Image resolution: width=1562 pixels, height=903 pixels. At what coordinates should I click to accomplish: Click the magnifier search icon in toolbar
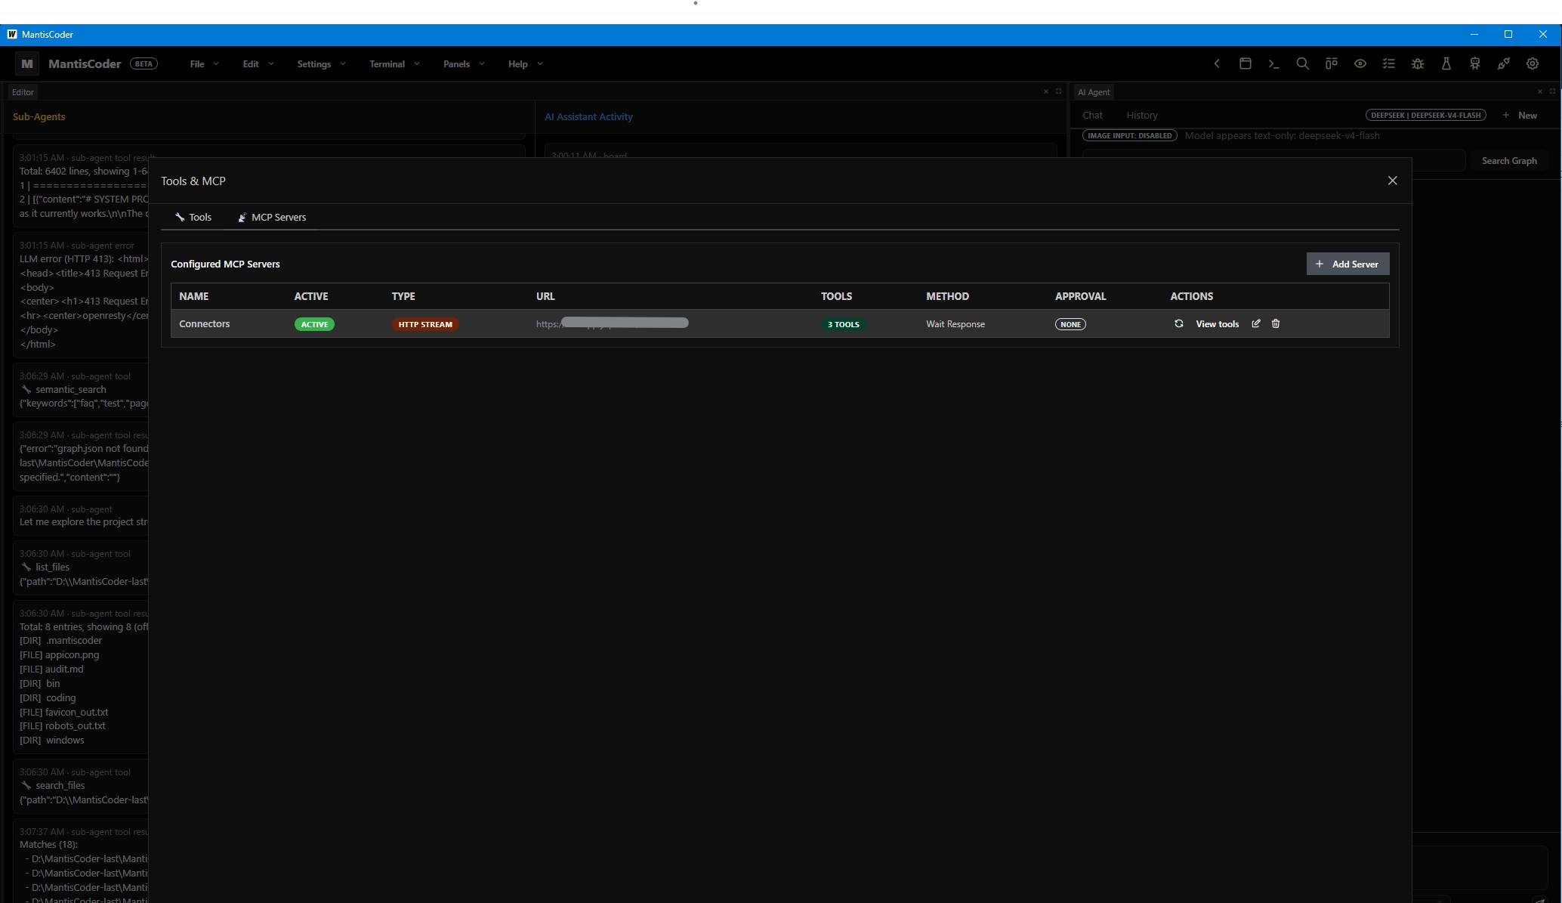pos(1303,64)
